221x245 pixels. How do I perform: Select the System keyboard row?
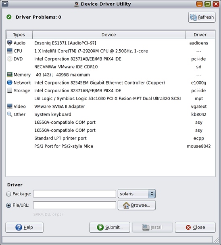point(110,114)
